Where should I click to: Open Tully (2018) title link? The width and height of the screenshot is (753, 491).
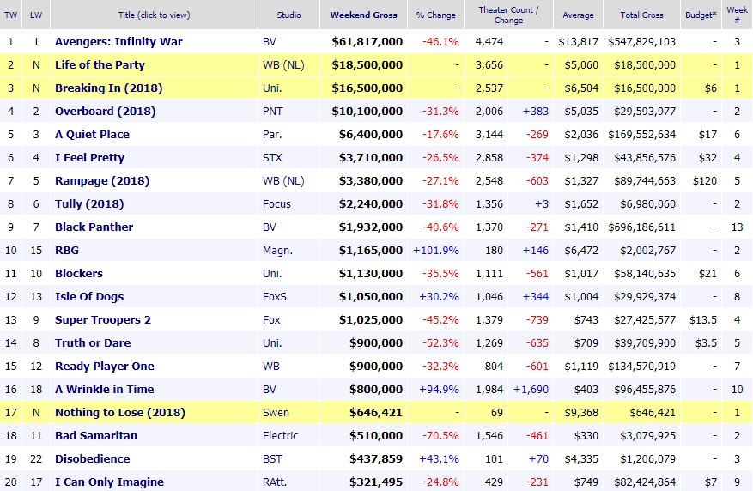[89, 204]
